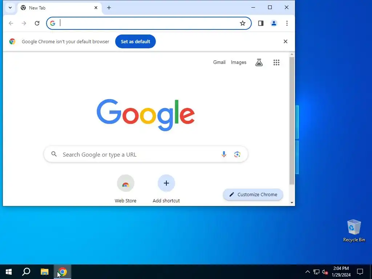This screenshot has height=279, width=372.
Task: Click the muted volume tray icon
Action: 325,272
